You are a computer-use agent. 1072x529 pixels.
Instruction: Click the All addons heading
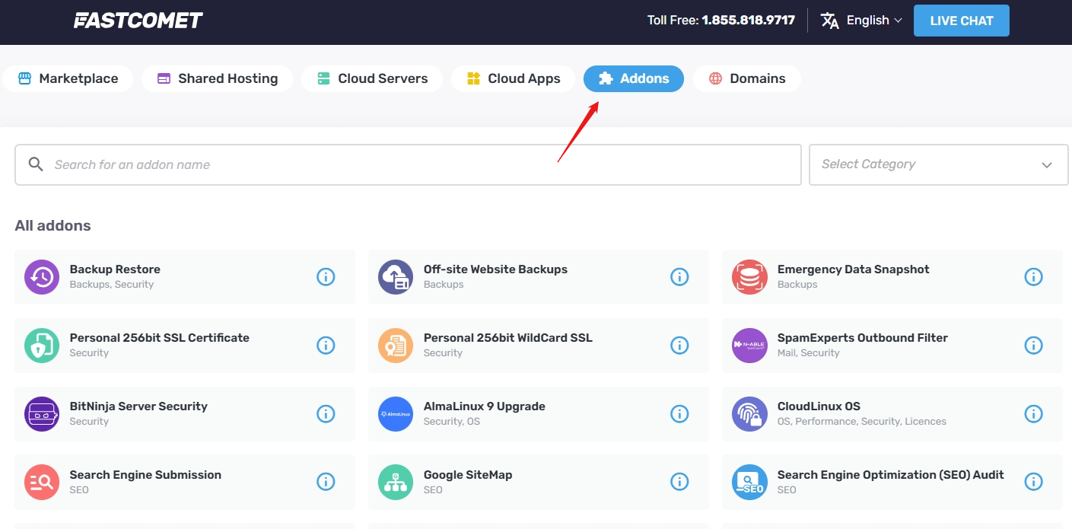52,225
